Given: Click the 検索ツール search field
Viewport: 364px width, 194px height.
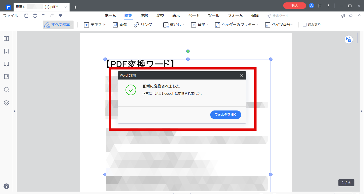Looking at the screenshot, I should [278, 16].
